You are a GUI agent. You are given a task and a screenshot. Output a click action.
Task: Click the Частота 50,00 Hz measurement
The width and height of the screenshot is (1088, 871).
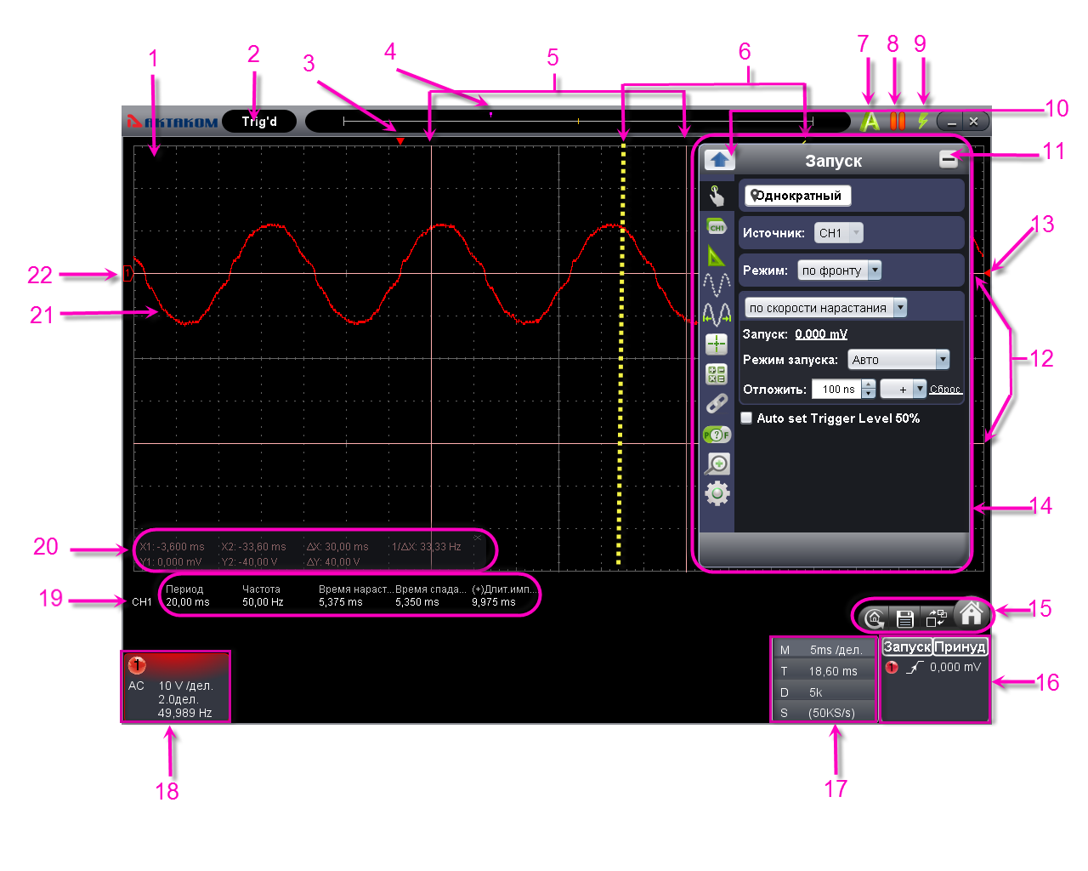tap(263, 595)
